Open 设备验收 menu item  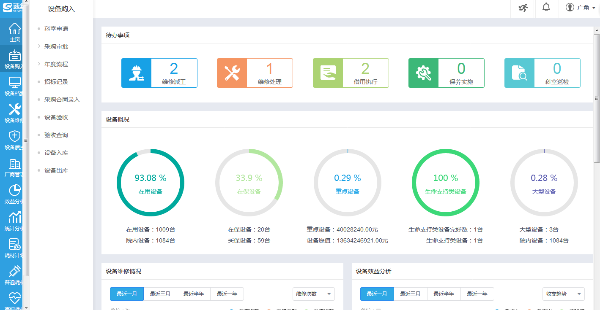coord(56,117)
